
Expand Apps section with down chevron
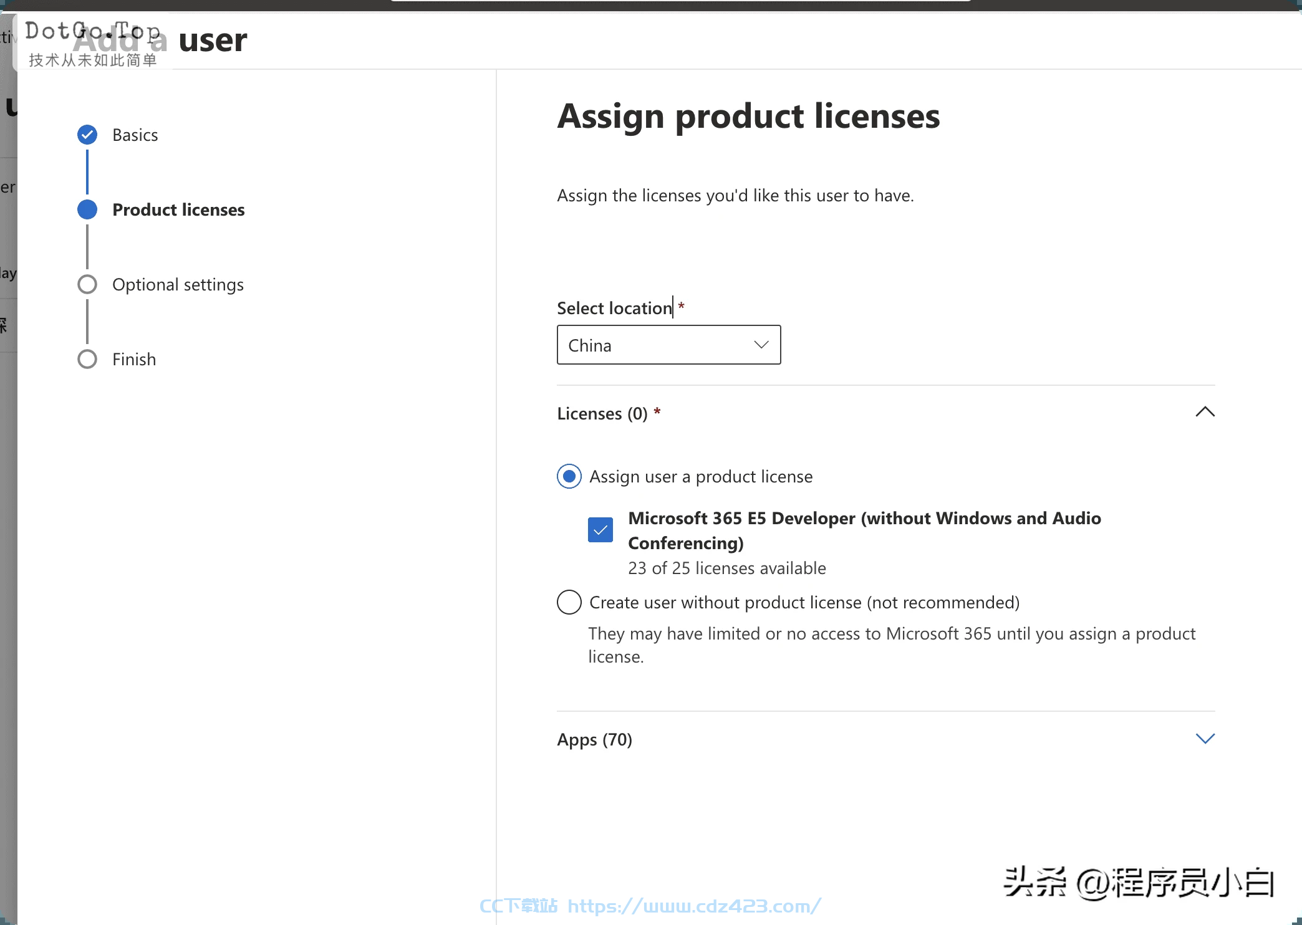(x=1205, y=739)
